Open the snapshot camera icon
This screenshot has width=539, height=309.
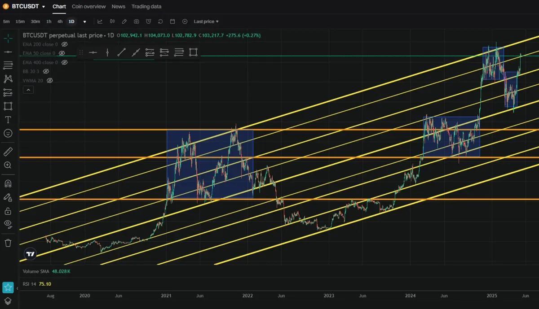[136, 22]
